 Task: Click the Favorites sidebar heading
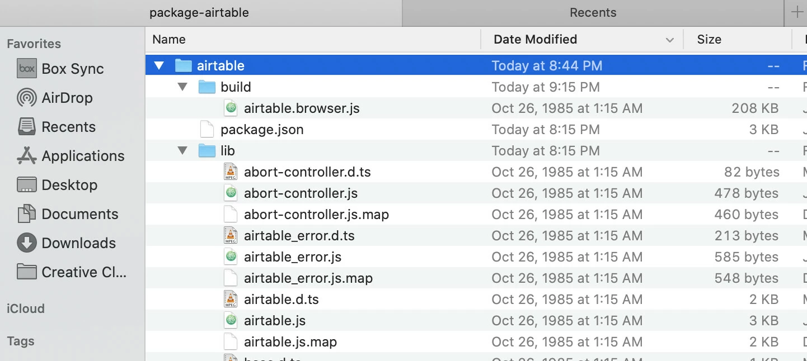(34, 44)
